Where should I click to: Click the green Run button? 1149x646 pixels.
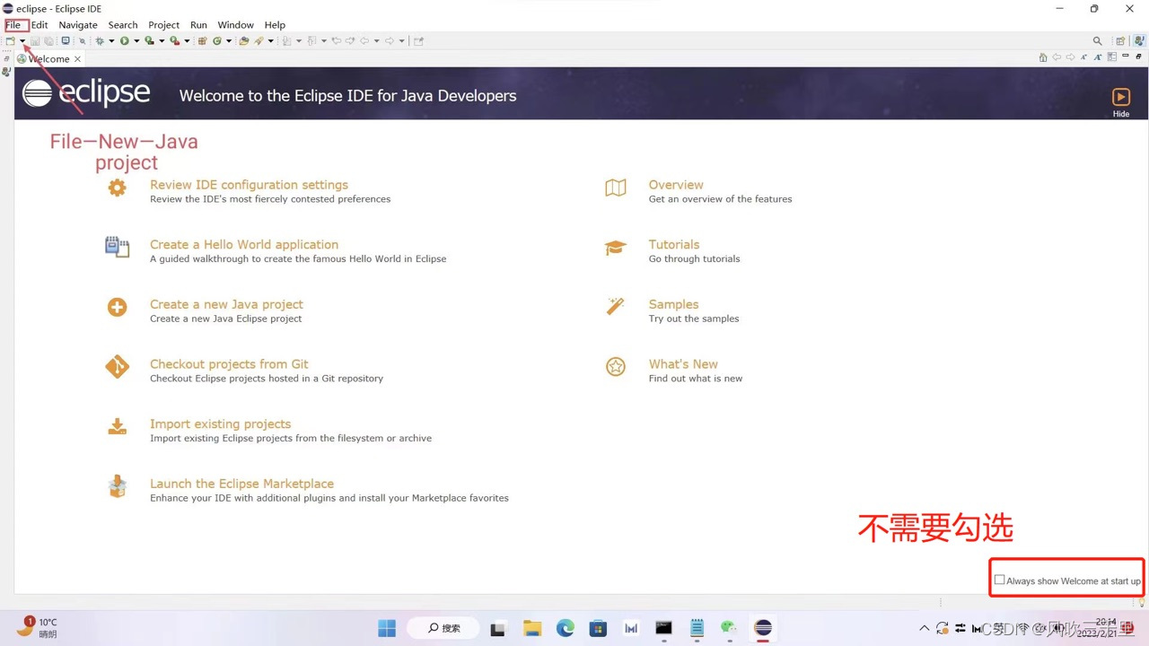[125, 40]
